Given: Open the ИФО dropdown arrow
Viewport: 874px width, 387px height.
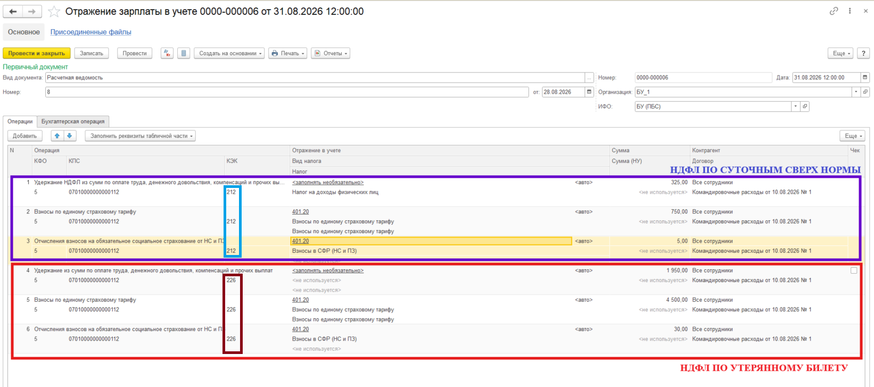Looking at the screenshot, I should pyautogui.click(x=795, y=106).
